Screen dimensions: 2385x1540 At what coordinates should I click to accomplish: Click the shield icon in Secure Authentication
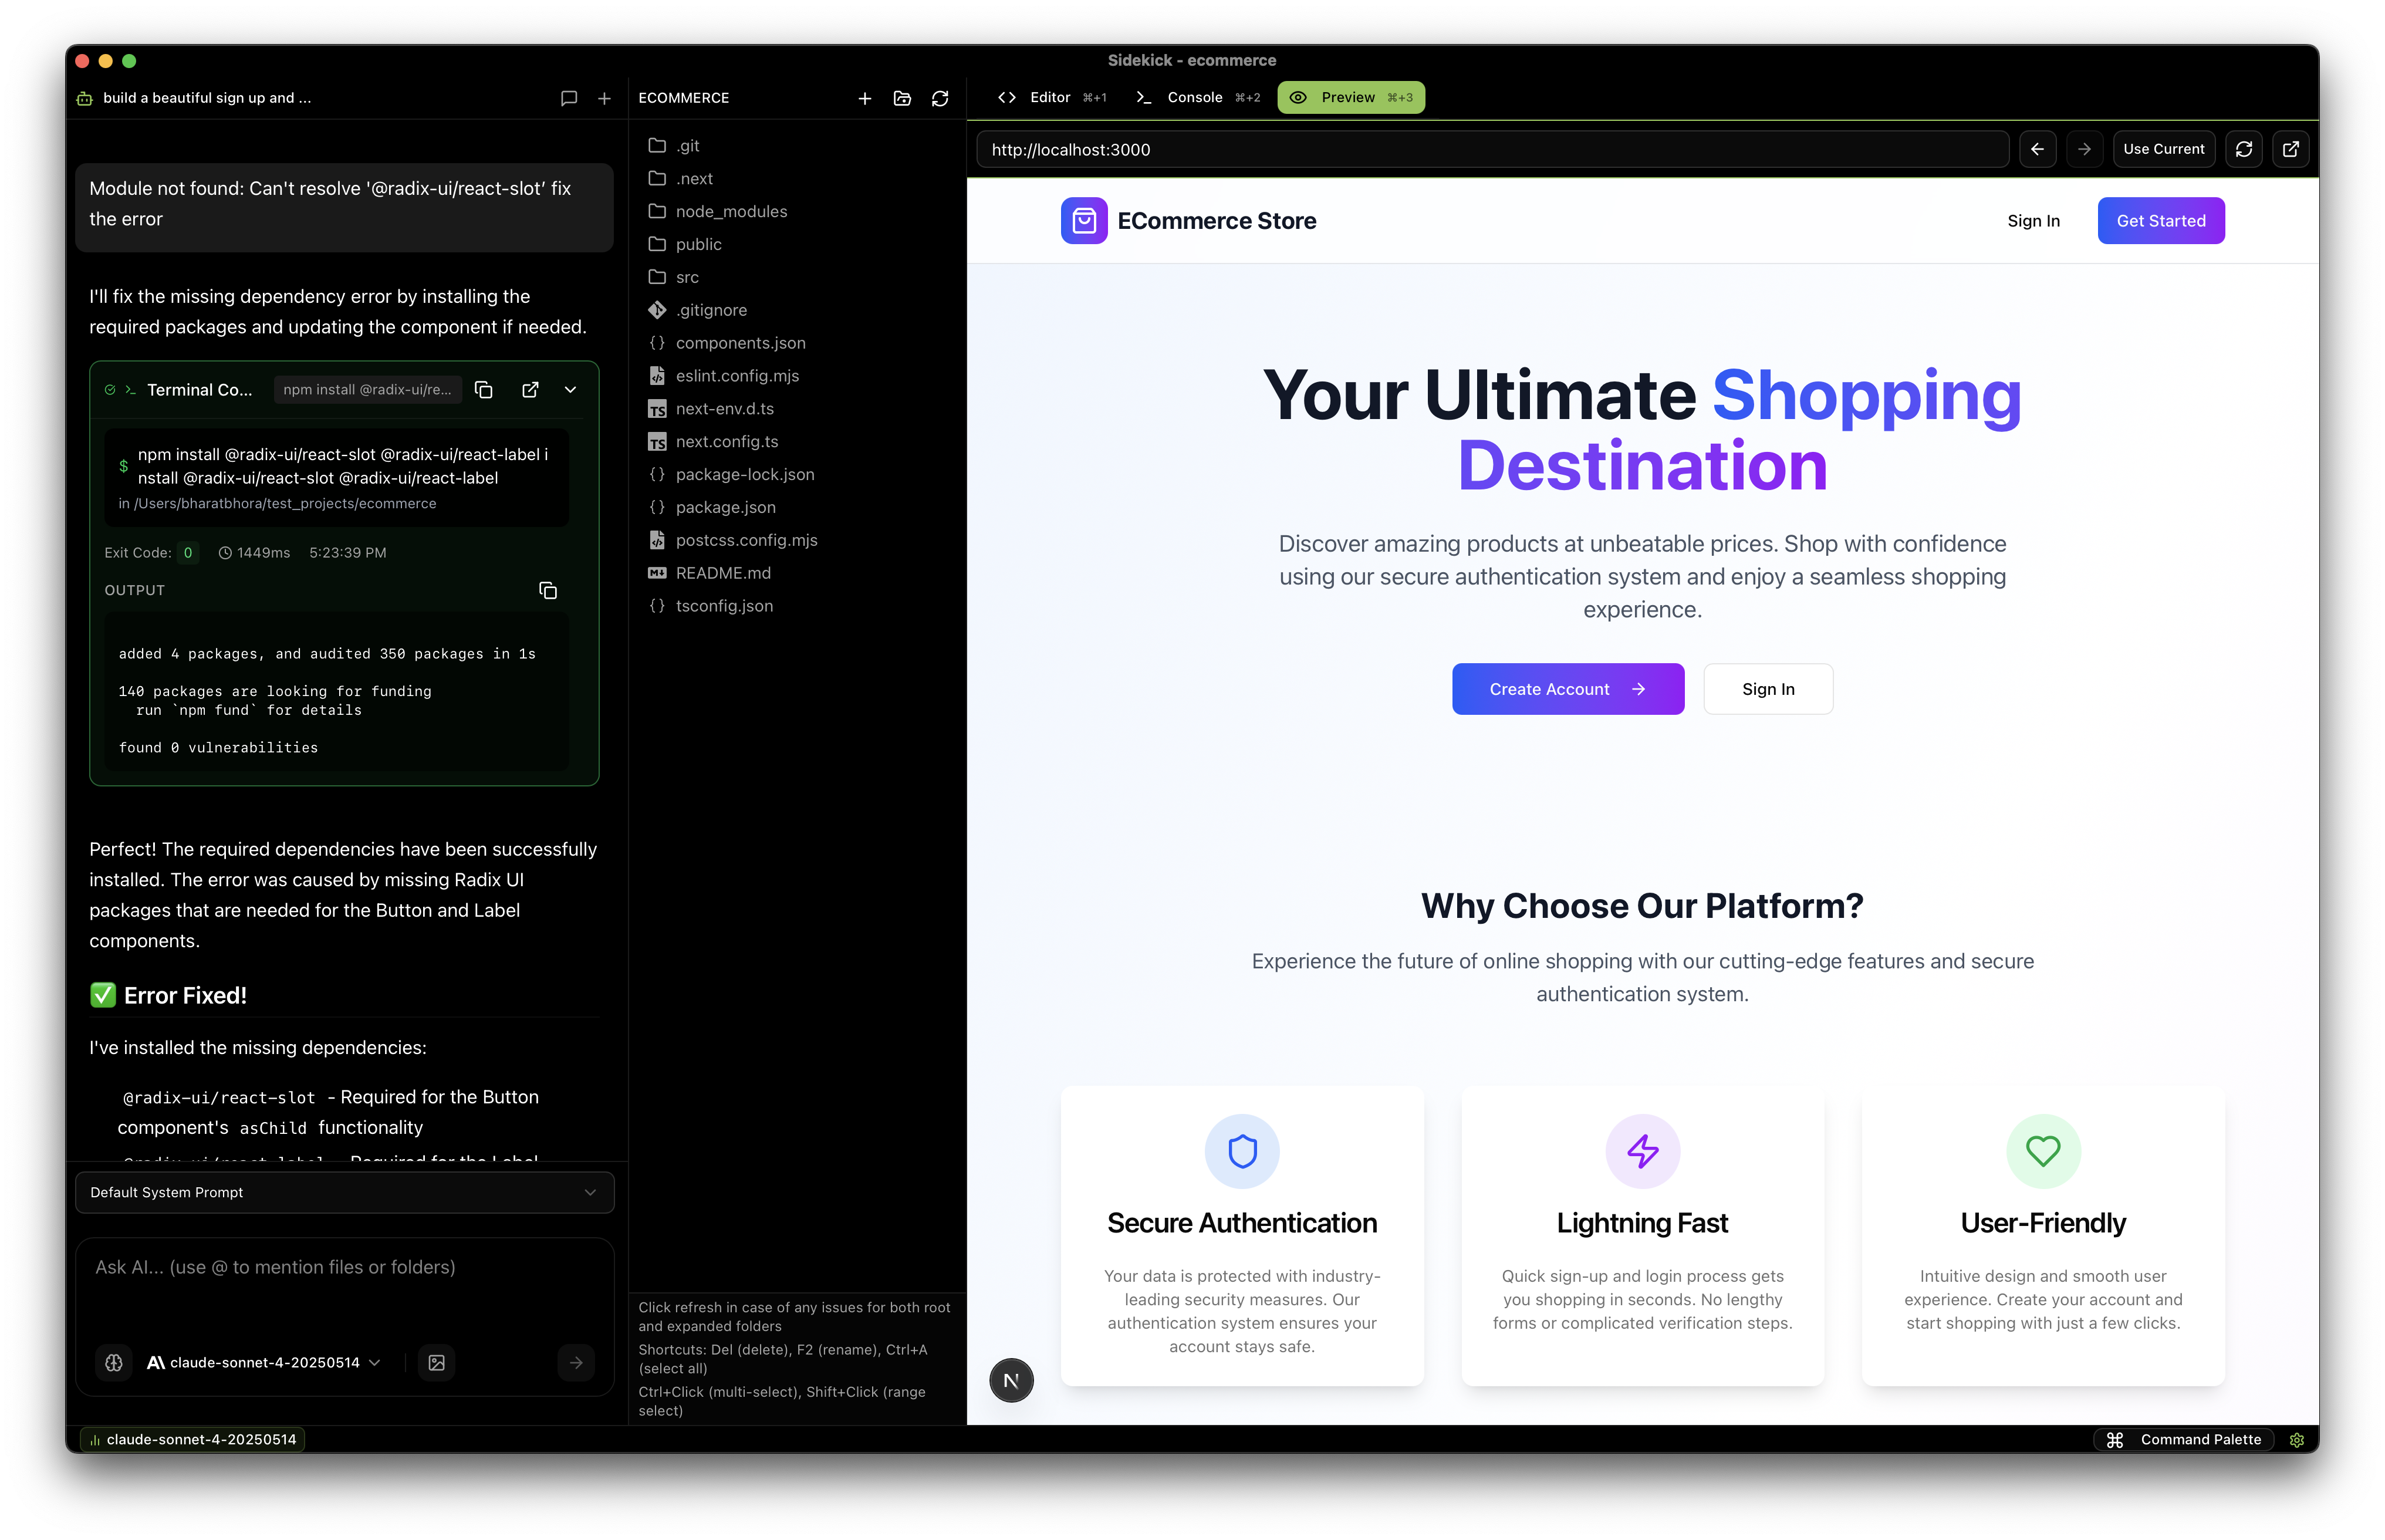[x=1242, y=1151]
